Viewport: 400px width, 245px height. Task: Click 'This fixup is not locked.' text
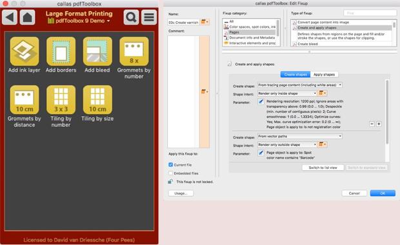(x=195, y=182)
